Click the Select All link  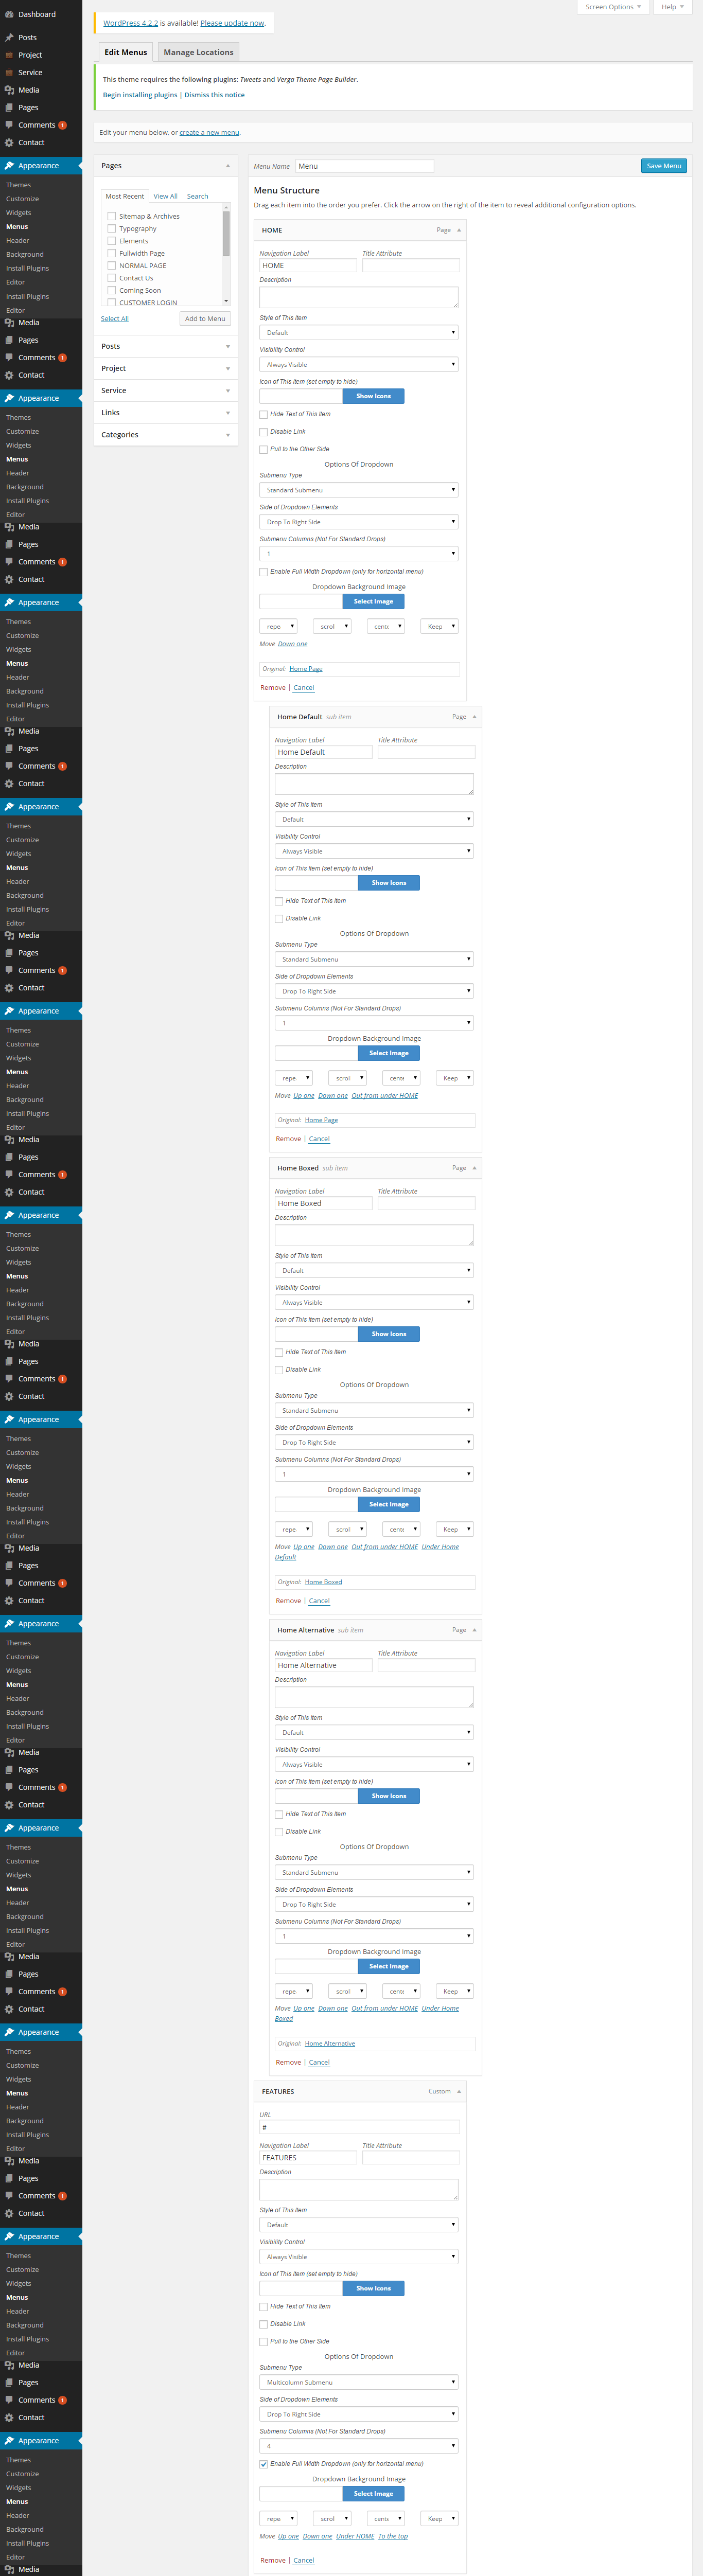pos(115,319)
